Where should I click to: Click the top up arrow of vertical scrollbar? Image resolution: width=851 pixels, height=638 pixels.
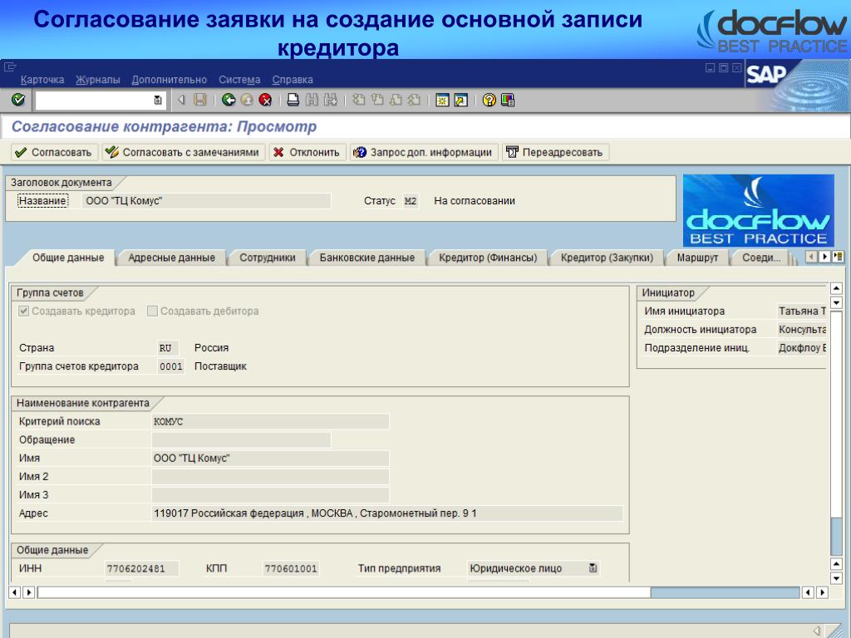pos(836,288)
